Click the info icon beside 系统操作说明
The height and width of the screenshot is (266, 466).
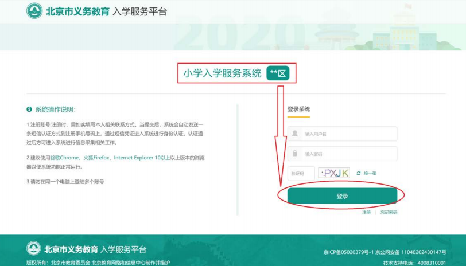pos(29,109)
